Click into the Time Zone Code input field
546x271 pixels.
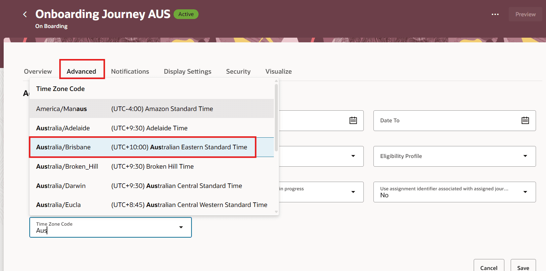click(x=103, y=230)
